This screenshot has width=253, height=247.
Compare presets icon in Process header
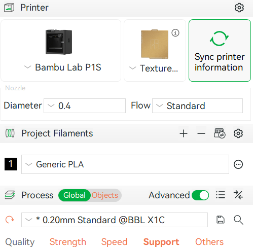238,195
